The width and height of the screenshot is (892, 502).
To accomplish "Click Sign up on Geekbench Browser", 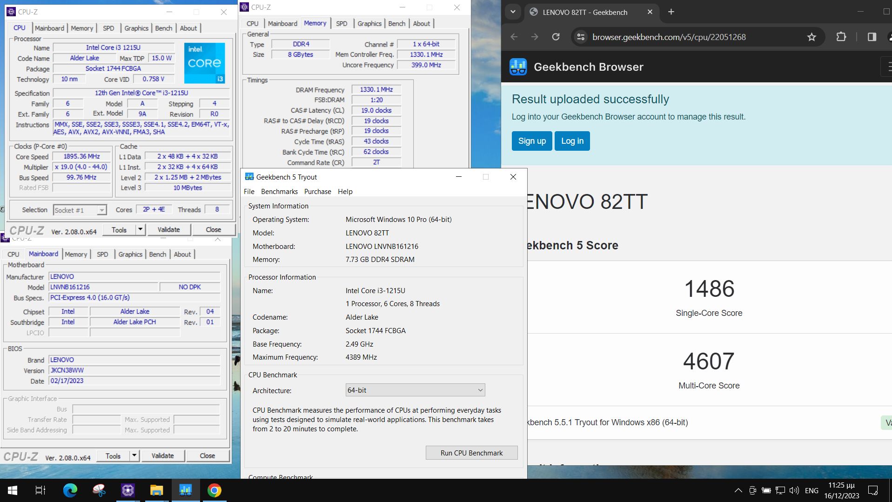I will (532, 141).
